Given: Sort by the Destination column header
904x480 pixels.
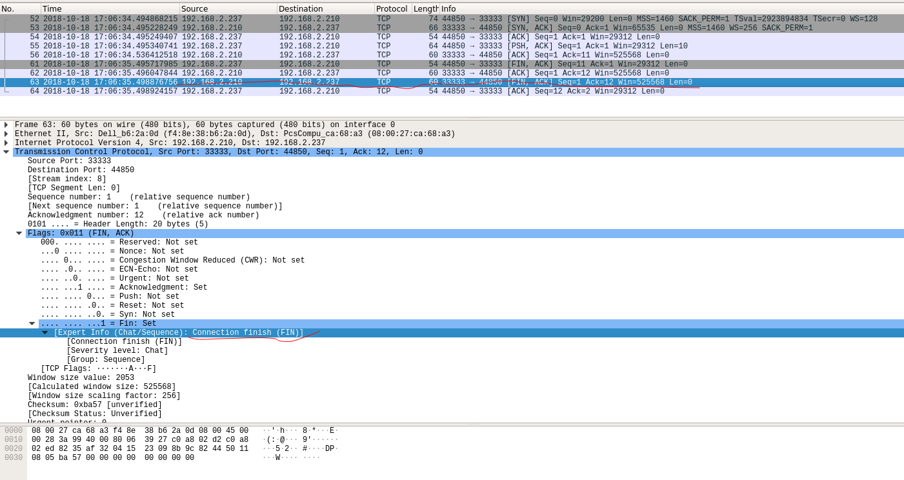Looking at the screenshot, I should (326, 9).
